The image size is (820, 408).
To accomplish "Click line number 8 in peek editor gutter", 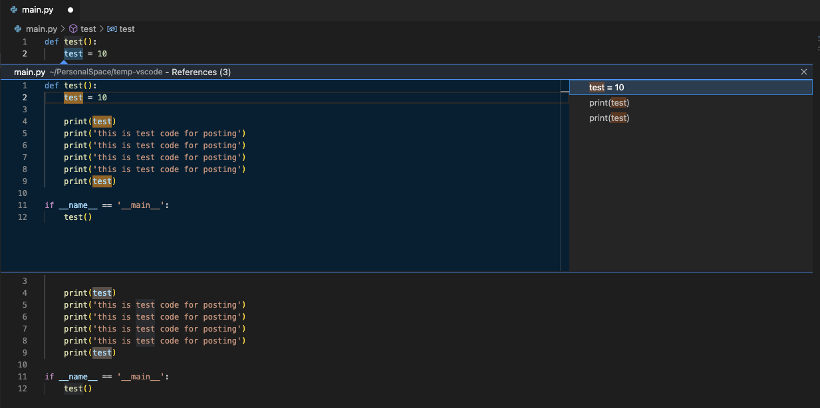I will (25, 169).
